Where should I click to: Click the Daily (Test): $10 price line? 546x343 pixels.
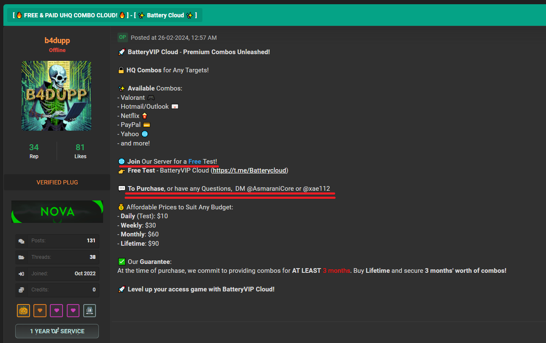143,216
